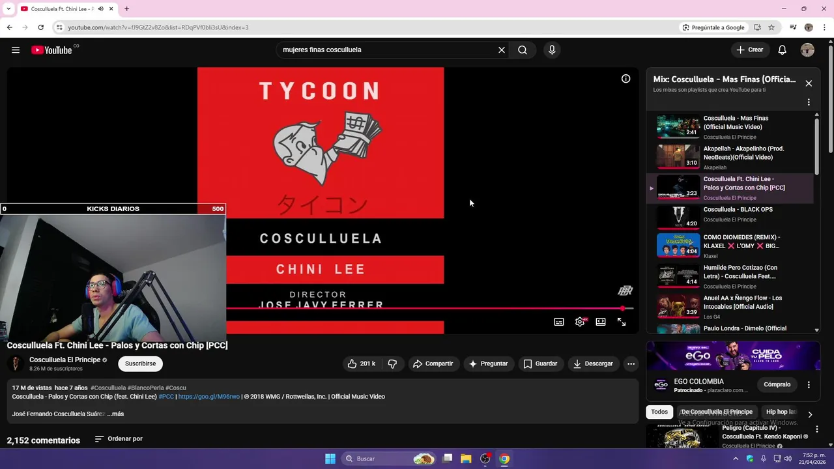The width and height of the screenshot is (834, 469).
Task: Open a new browser tab
Action: coord(126,8)
